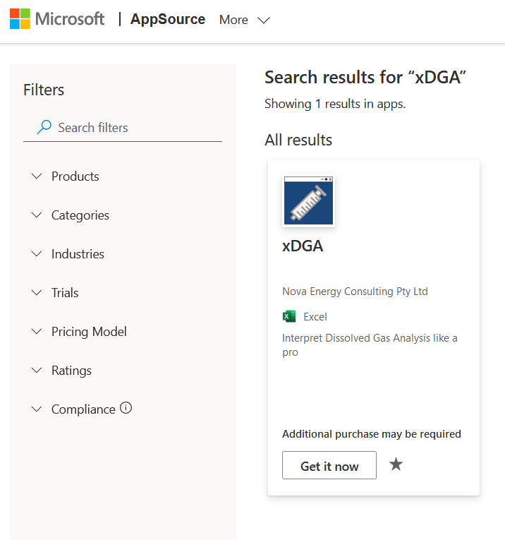
Task: Click the xDGA app title
Action: pos(303,246)
